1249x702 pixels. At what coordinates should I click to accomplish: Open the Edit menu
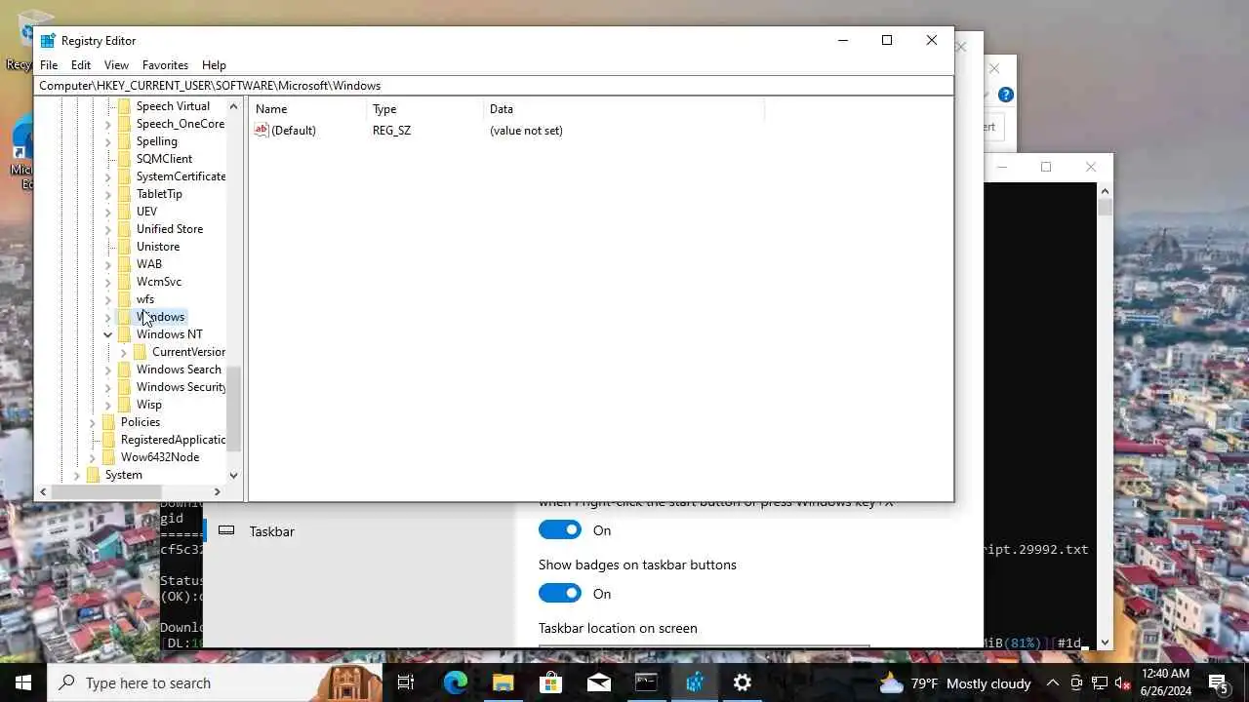click(x=81, y=65)
